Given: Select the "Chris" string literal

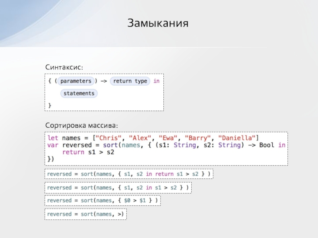Looking at the screenshot, I should (x=109, y=138).
